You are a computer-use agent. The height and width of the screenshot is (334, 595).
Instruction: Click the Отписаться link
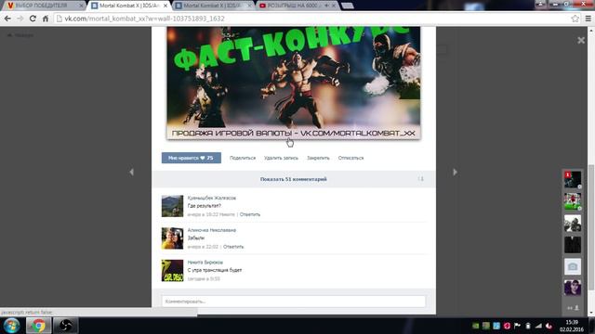[350, 158]
